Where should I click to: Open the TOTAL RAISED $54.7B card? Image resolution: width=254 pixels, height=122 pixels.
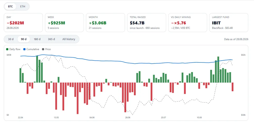pos(147,22)
